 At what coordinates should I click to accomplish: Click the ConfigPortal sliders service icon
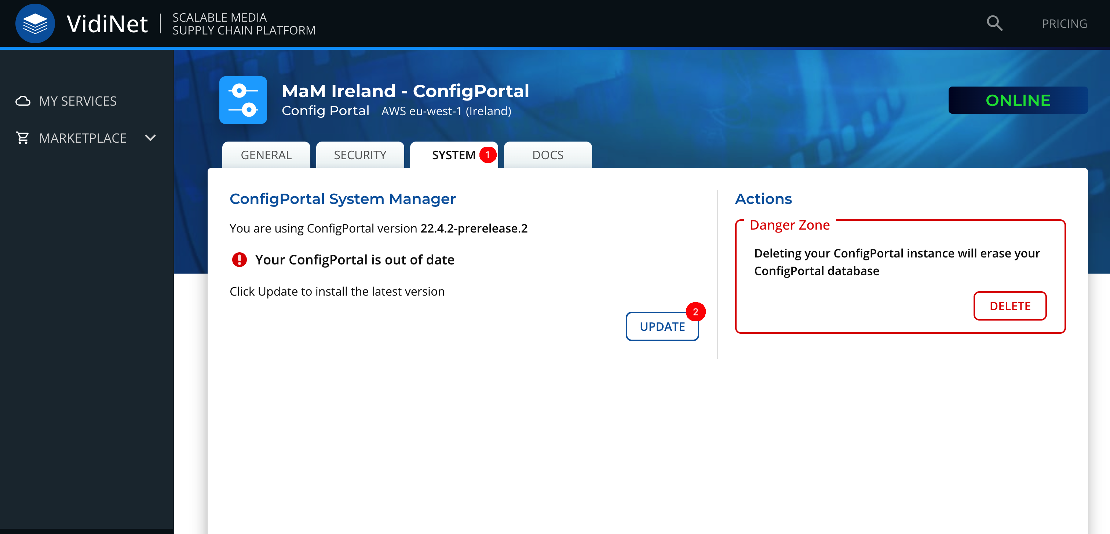tap(243, 100)
